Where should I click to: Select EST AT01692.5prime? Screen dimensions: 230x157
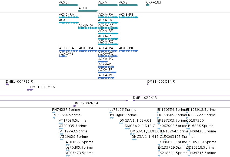pos(68,145)
